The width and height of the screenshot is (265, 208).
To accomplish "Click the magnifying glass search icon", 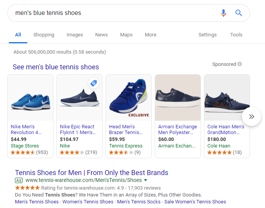I will tap(238, 13).
